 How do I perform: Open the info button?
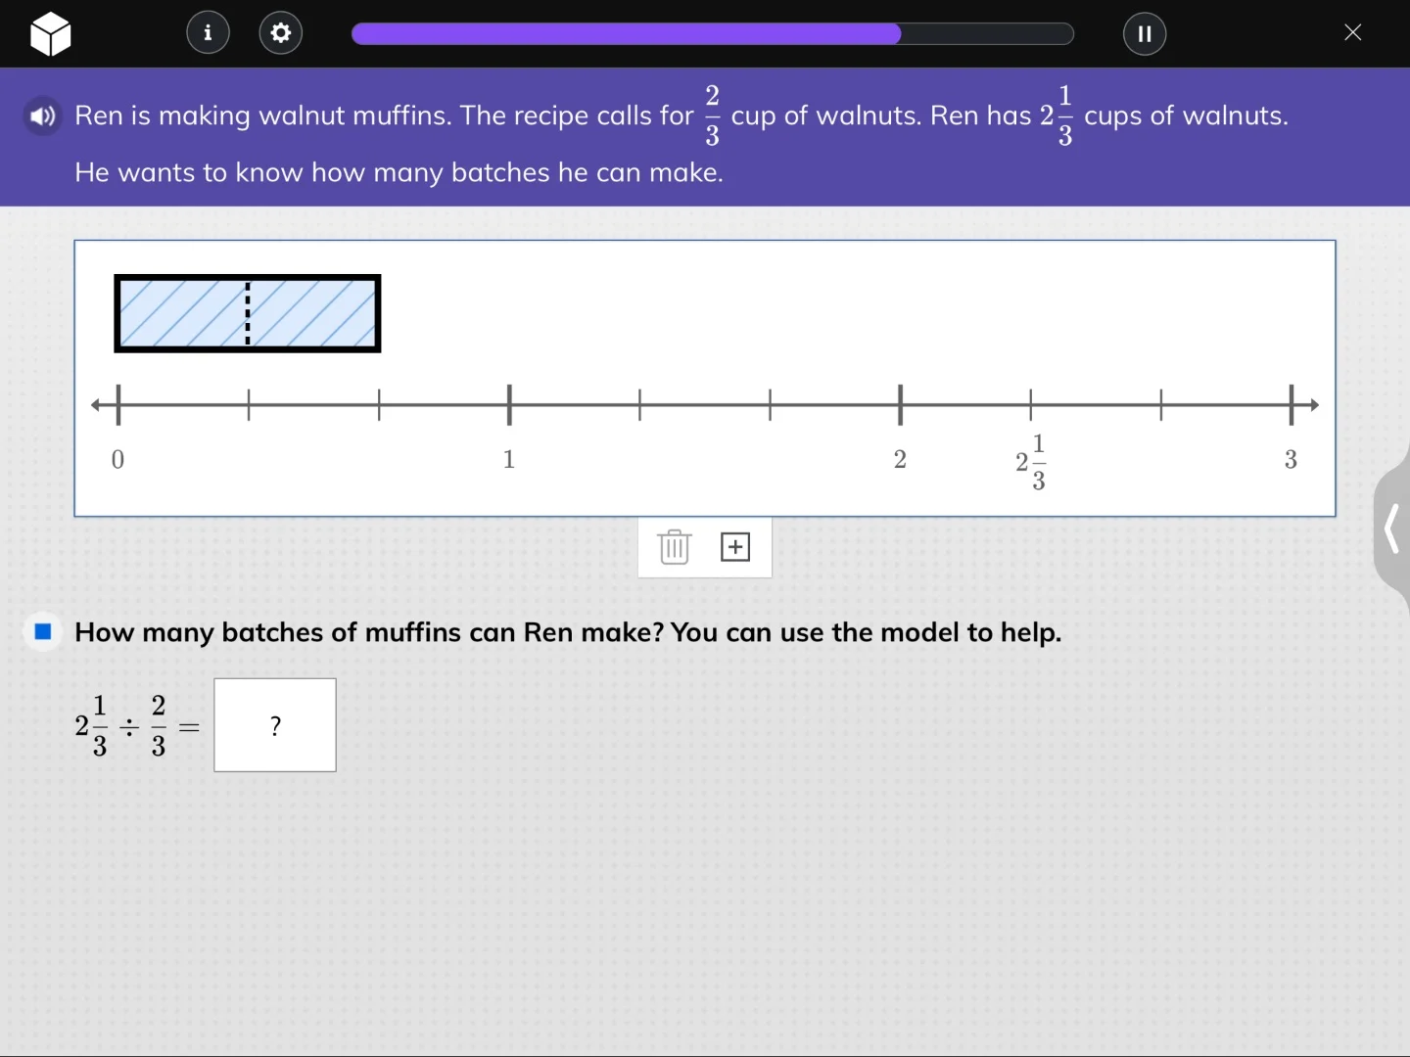pyautogui.click(x=208, y=33)
